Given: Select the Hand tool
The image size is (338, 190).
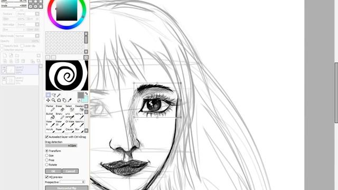Looking at the screenshot, I should tap(64, 100).
